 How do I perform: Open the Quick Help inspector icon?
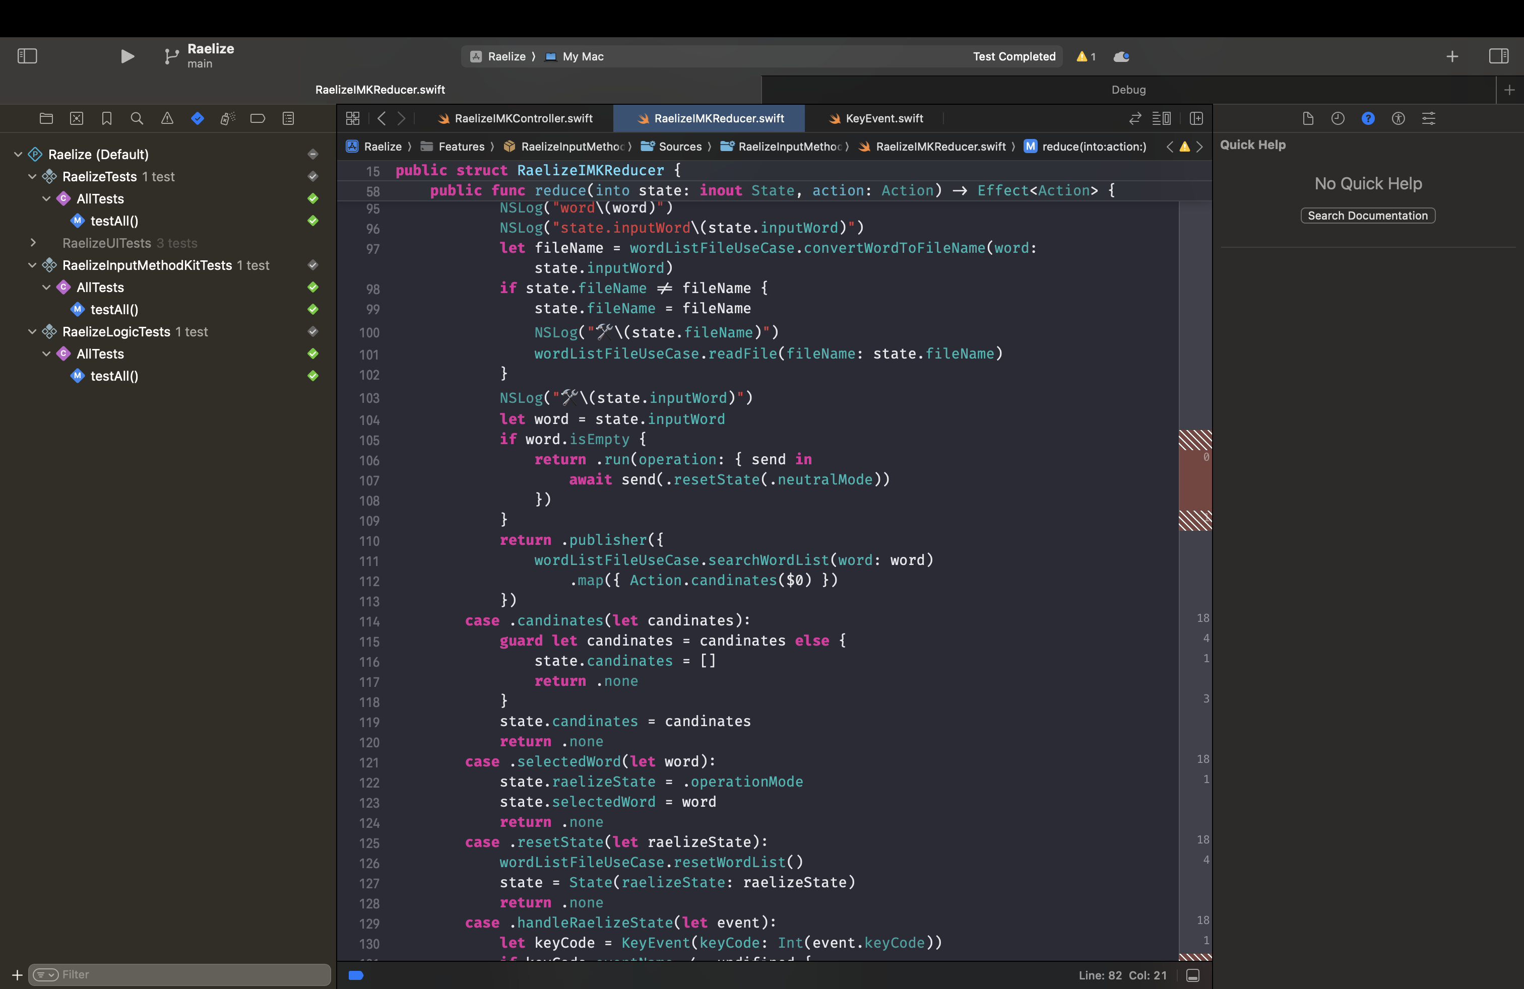1368,118
